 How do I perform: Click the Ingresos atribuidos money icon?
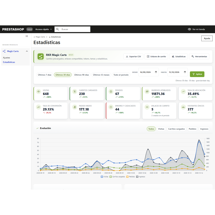pos(147,91)
